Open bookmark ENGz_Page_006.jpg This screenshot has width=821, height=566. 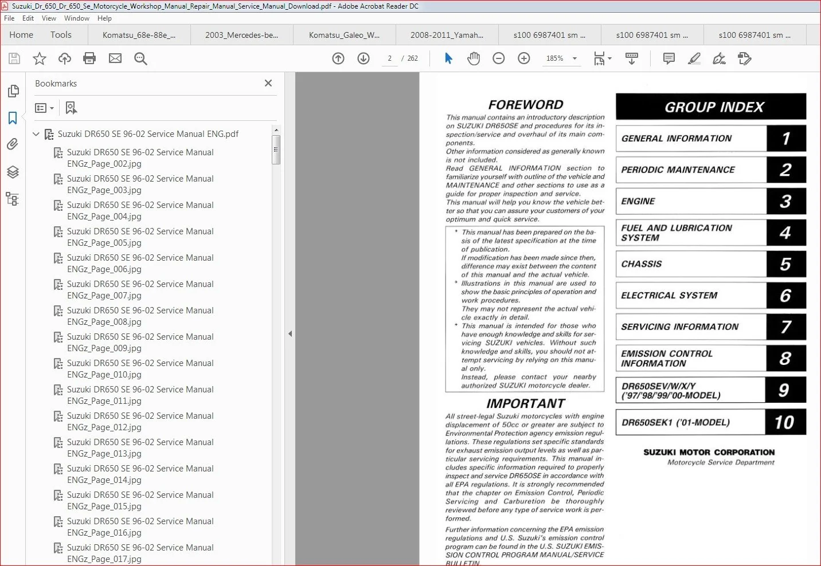[x=140, y=264]
